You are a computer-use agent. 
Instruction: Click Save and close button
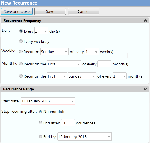(17, 11)
